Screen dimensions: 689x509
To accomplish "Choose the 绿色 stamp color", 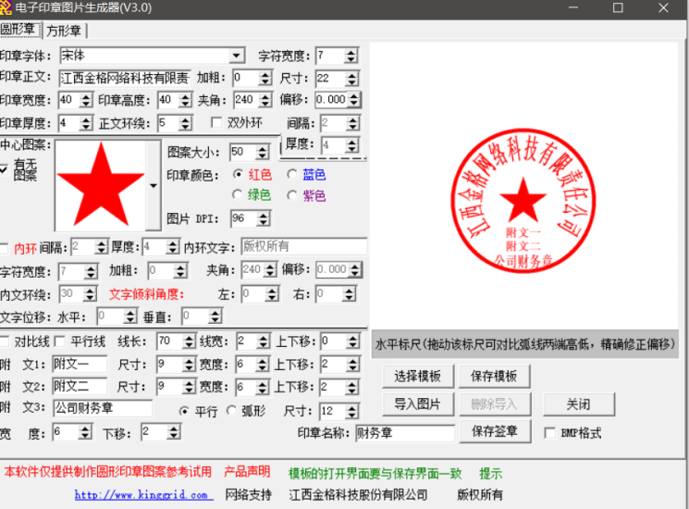I will (x=239, y=195).
